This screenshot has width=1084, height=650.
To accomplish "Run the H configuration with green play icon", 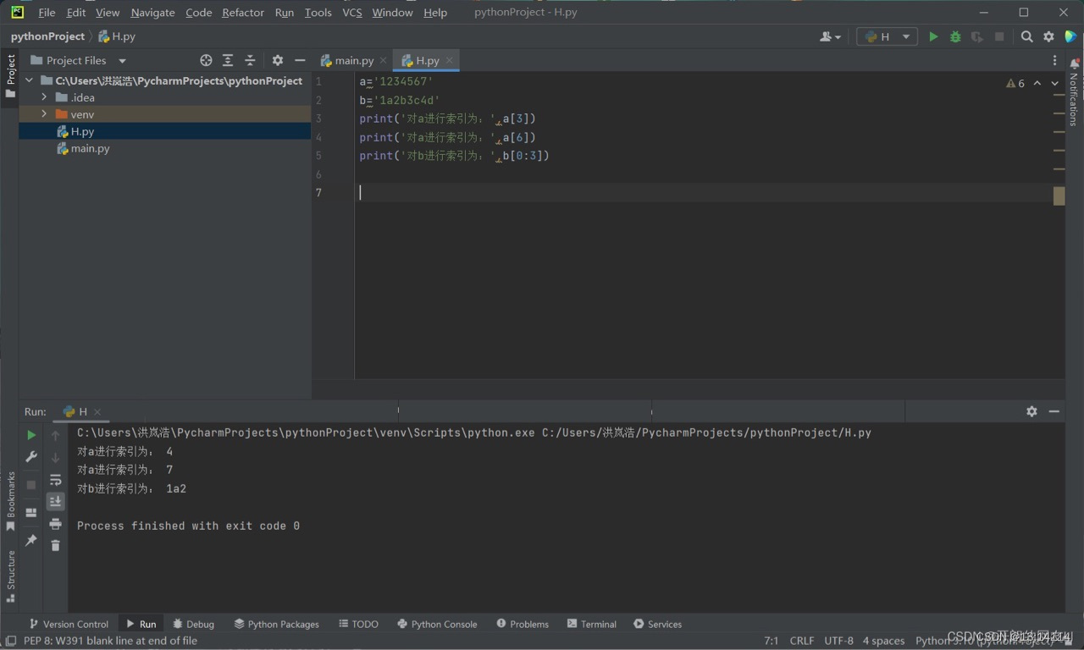I will (x=933, y=36).
